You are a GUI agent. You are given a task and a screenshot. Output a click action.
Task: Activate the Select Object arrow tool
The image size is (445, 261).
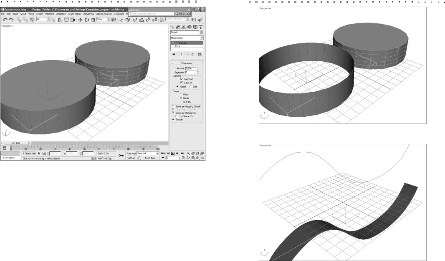53,20
